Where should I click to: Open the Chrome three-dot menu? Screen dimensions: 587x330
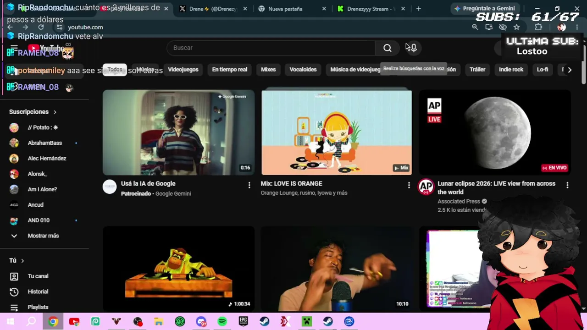click(x=577, y=27)
